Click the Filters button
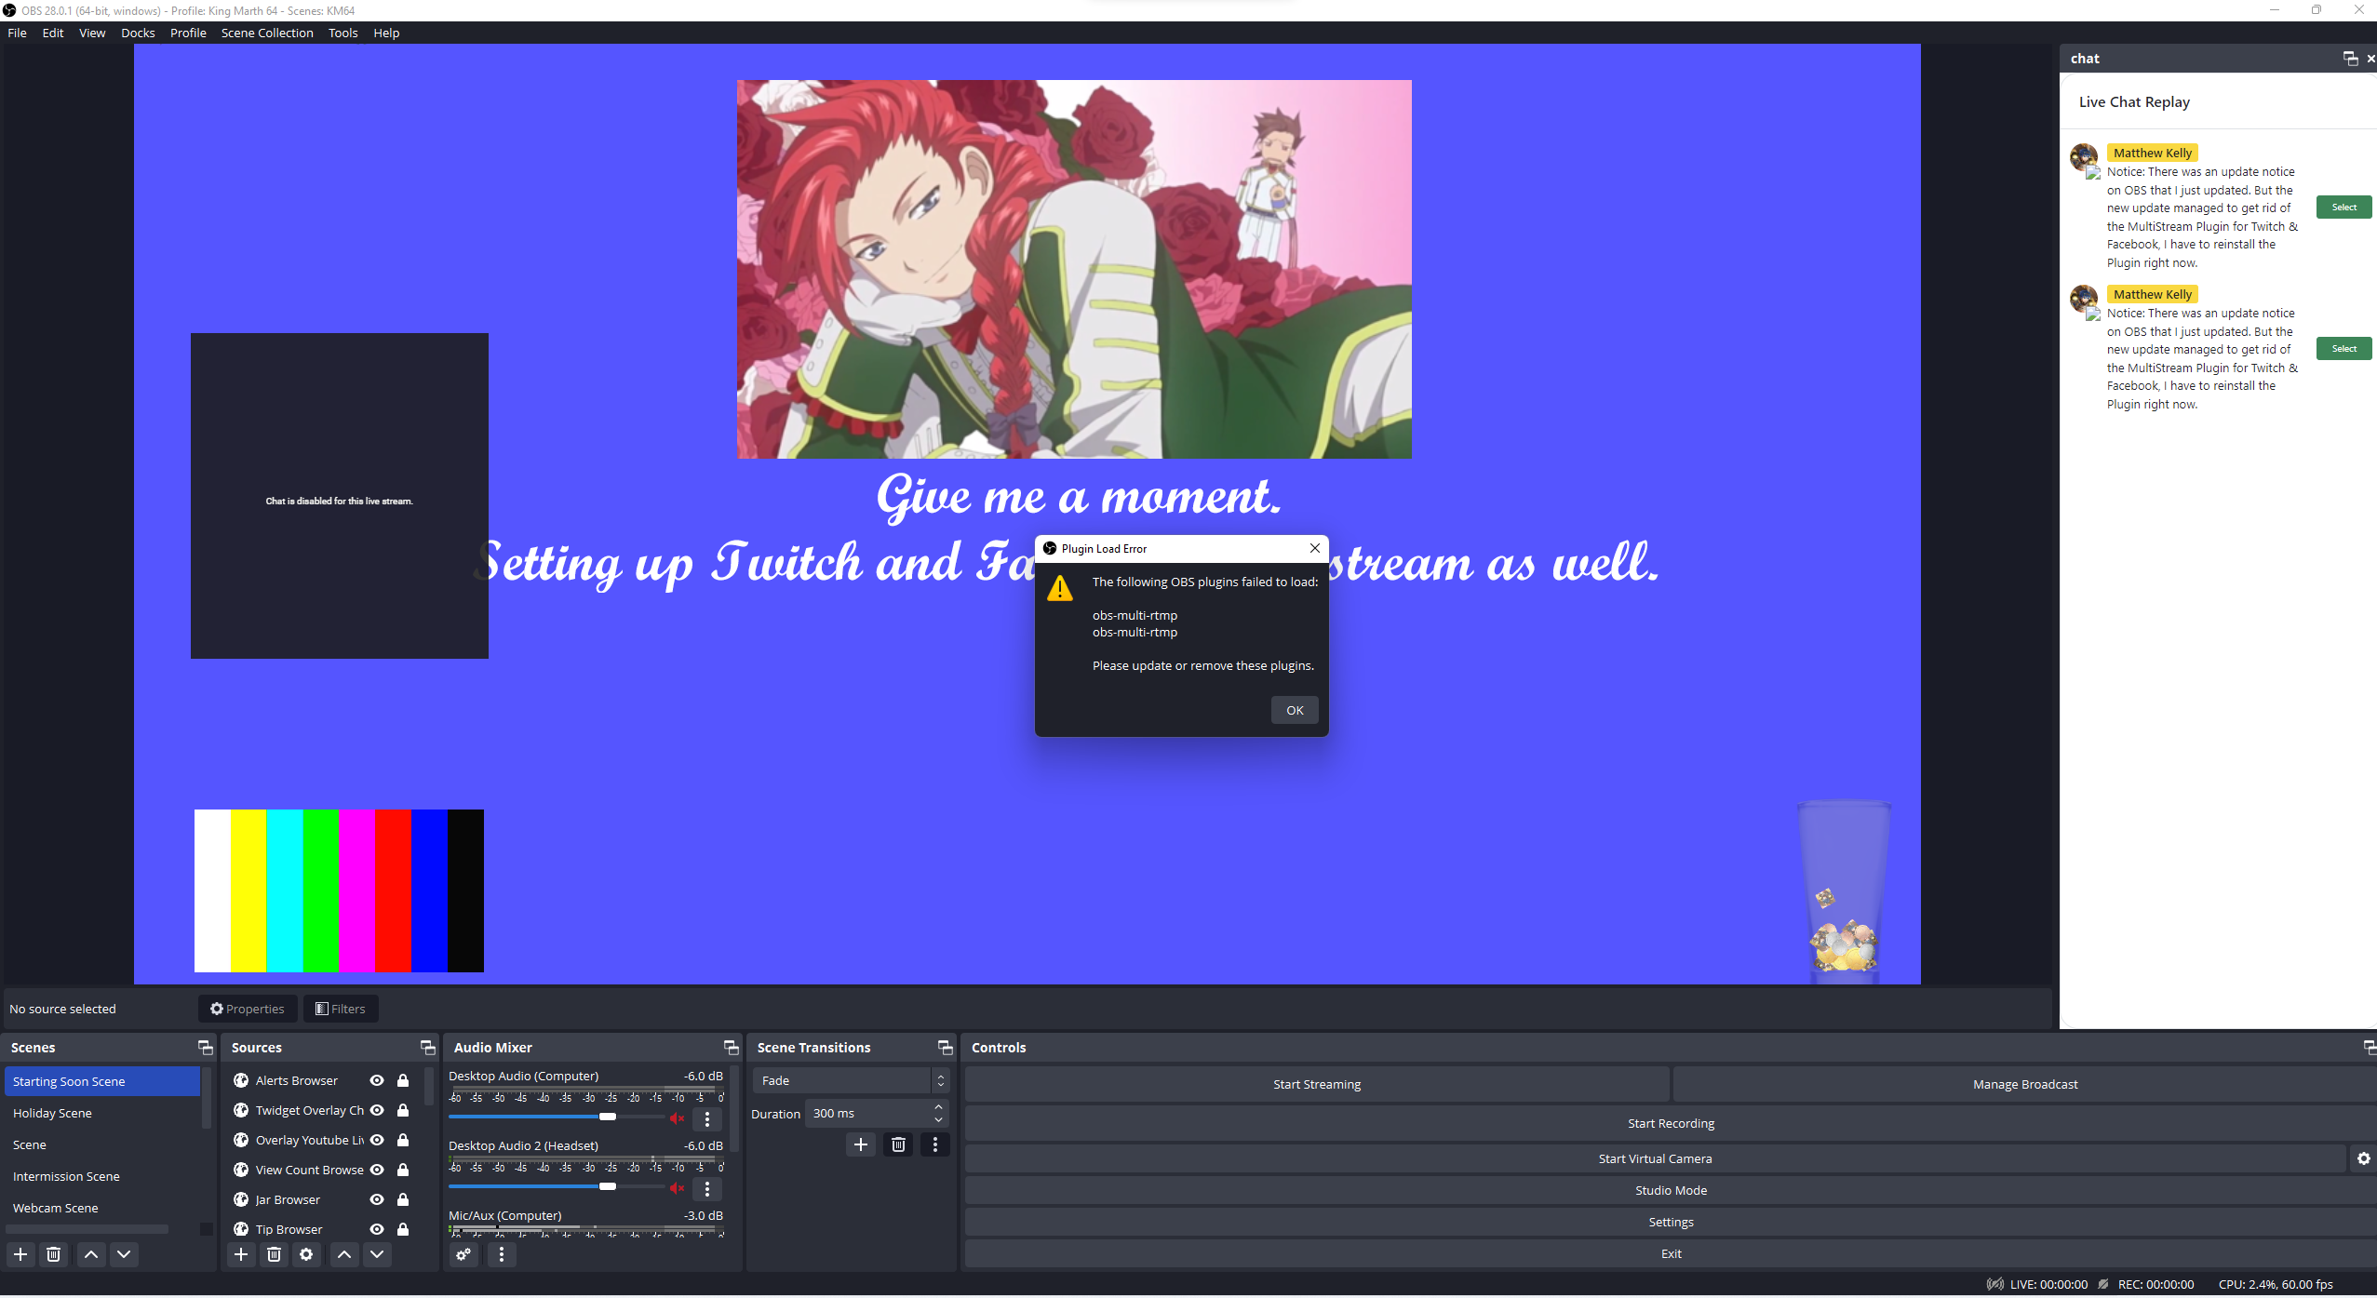Image resolution: width=2377 pixels, height=1298 pixels. pos(341,1009)
